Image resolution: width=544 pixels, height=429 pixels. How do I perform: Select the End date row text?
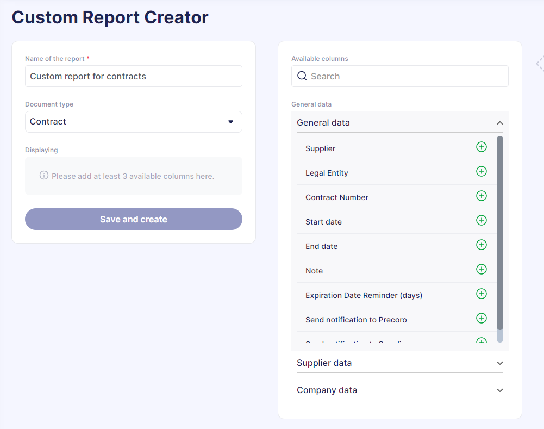point(321,246)
